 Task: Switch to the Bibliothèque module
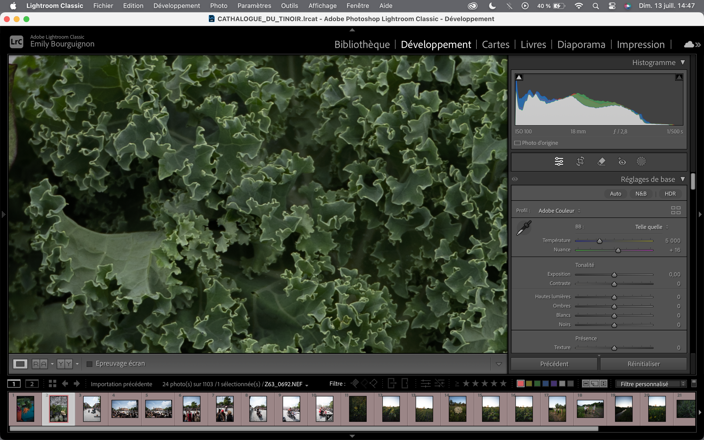point(362,44)
